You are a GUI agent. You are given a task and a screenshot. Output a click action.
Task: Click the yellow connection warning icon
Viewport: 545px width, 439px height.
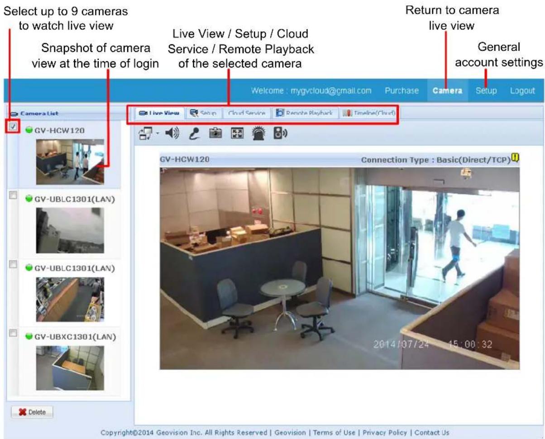[x=515, y=158]
